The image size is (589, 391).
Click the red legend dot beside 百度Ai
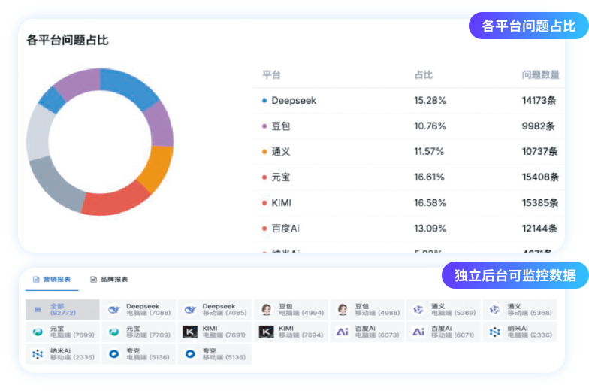264,229
